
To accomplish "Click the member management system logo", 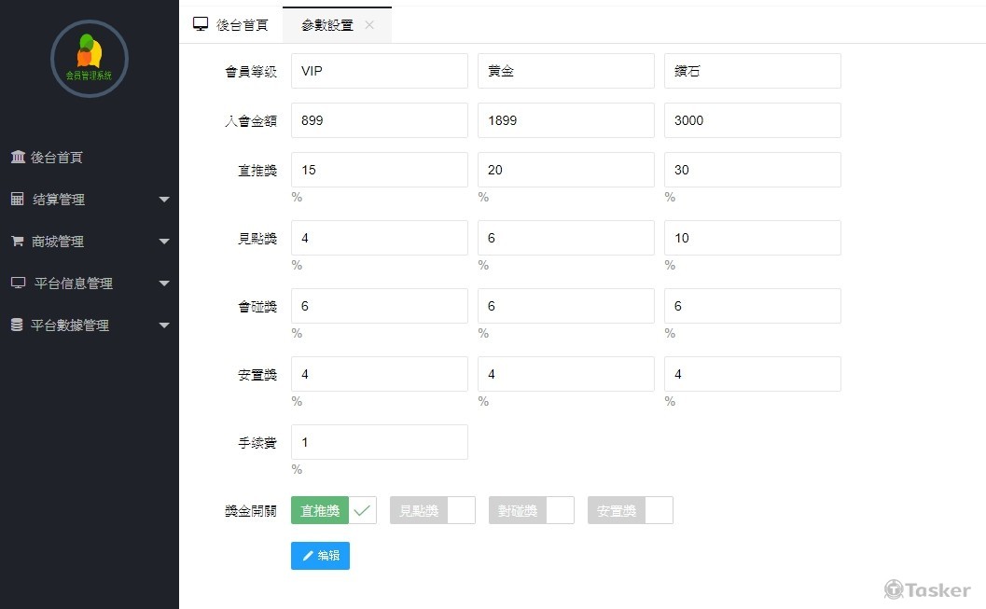I will click(x=89, y=58).
